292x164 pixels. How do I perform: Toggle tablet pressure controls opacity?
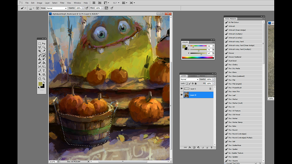[87, 8]
